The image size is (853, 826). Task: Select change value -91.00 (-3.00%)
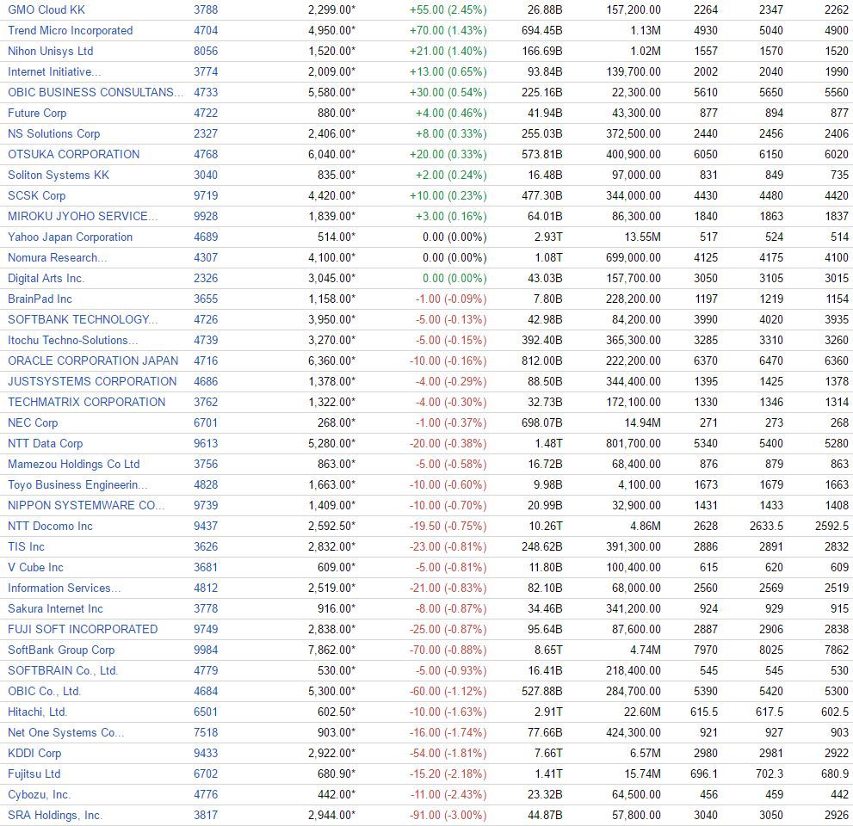click(x=448, y=816)
